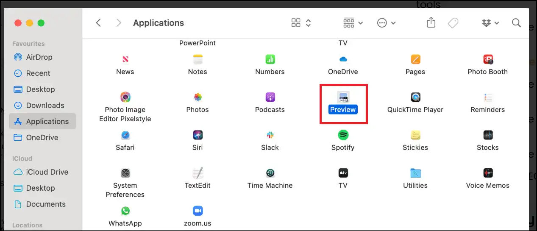537x231 pixels.
Task: Select the Stocks app icon
Action: pyautogui.click(x=488, y=135)
